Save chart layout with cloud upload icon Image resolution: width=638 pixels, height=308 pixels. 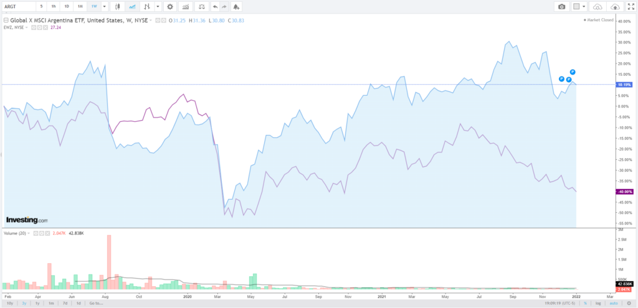pyautogui.click(x=615, y=6)
